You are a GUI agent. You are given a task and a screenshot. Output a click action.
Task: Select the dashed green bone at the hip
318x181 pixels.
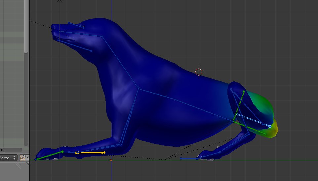(x=239, y=106)
